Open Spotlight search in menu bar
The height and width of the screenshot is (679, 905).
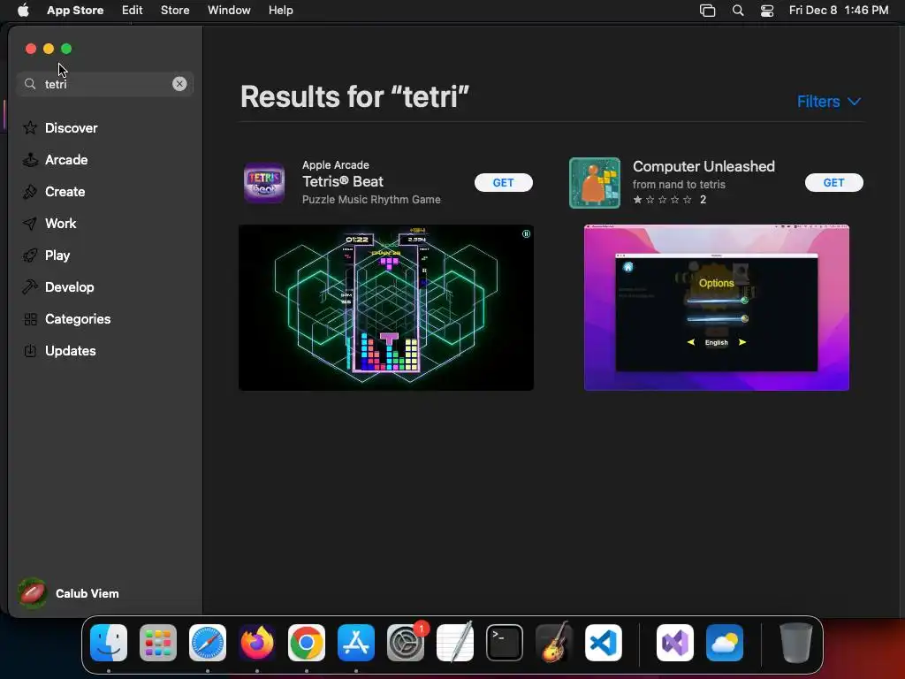(x=738, y=10)
